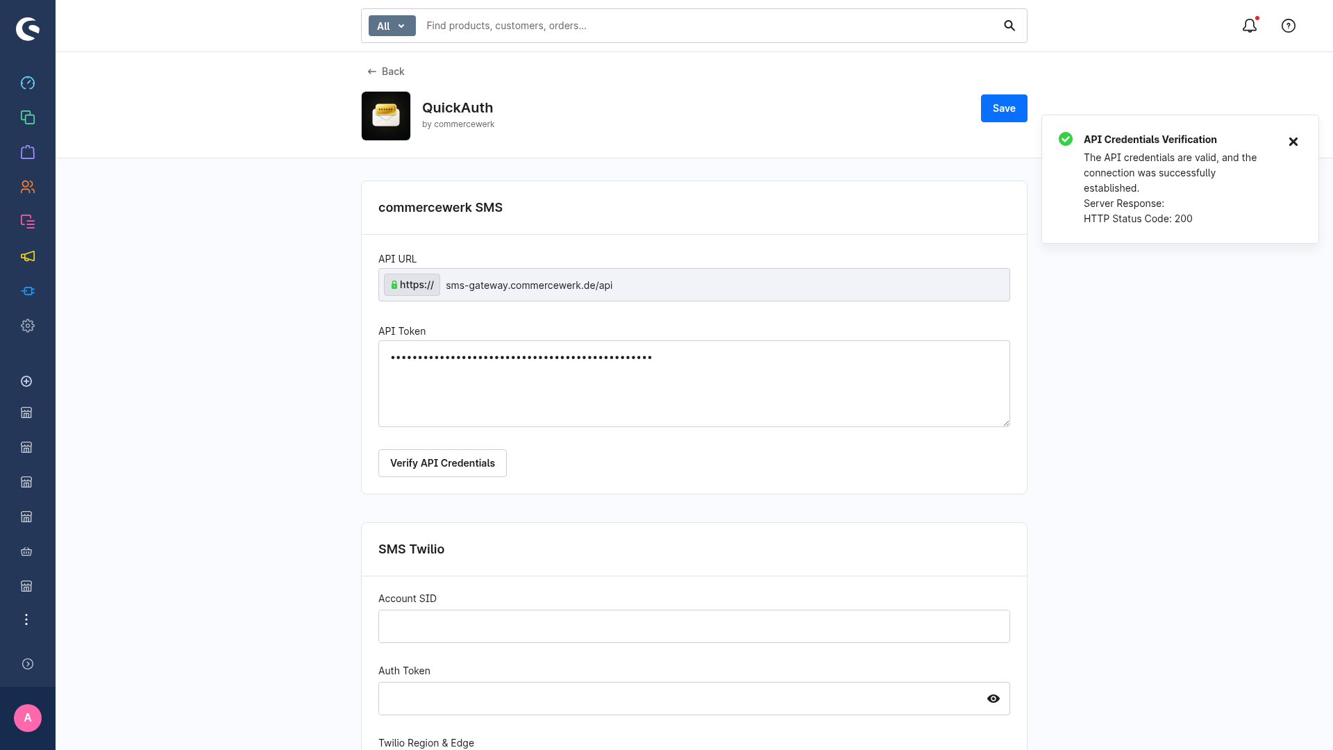Image resolution: width=1333 pixels, height=750 pixels.
Task: Focus the global search field
Action: click(708, 26)
